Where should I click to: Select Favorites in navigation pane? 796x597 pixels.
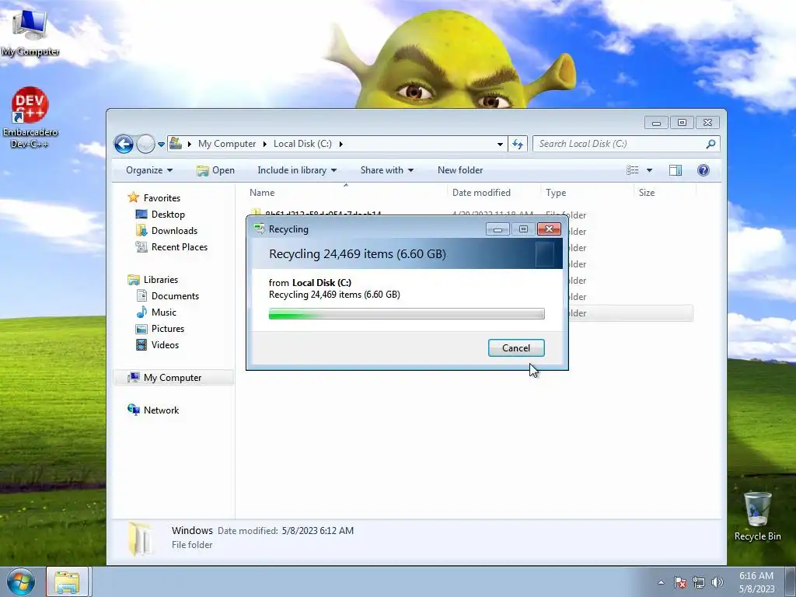point(162,198)
